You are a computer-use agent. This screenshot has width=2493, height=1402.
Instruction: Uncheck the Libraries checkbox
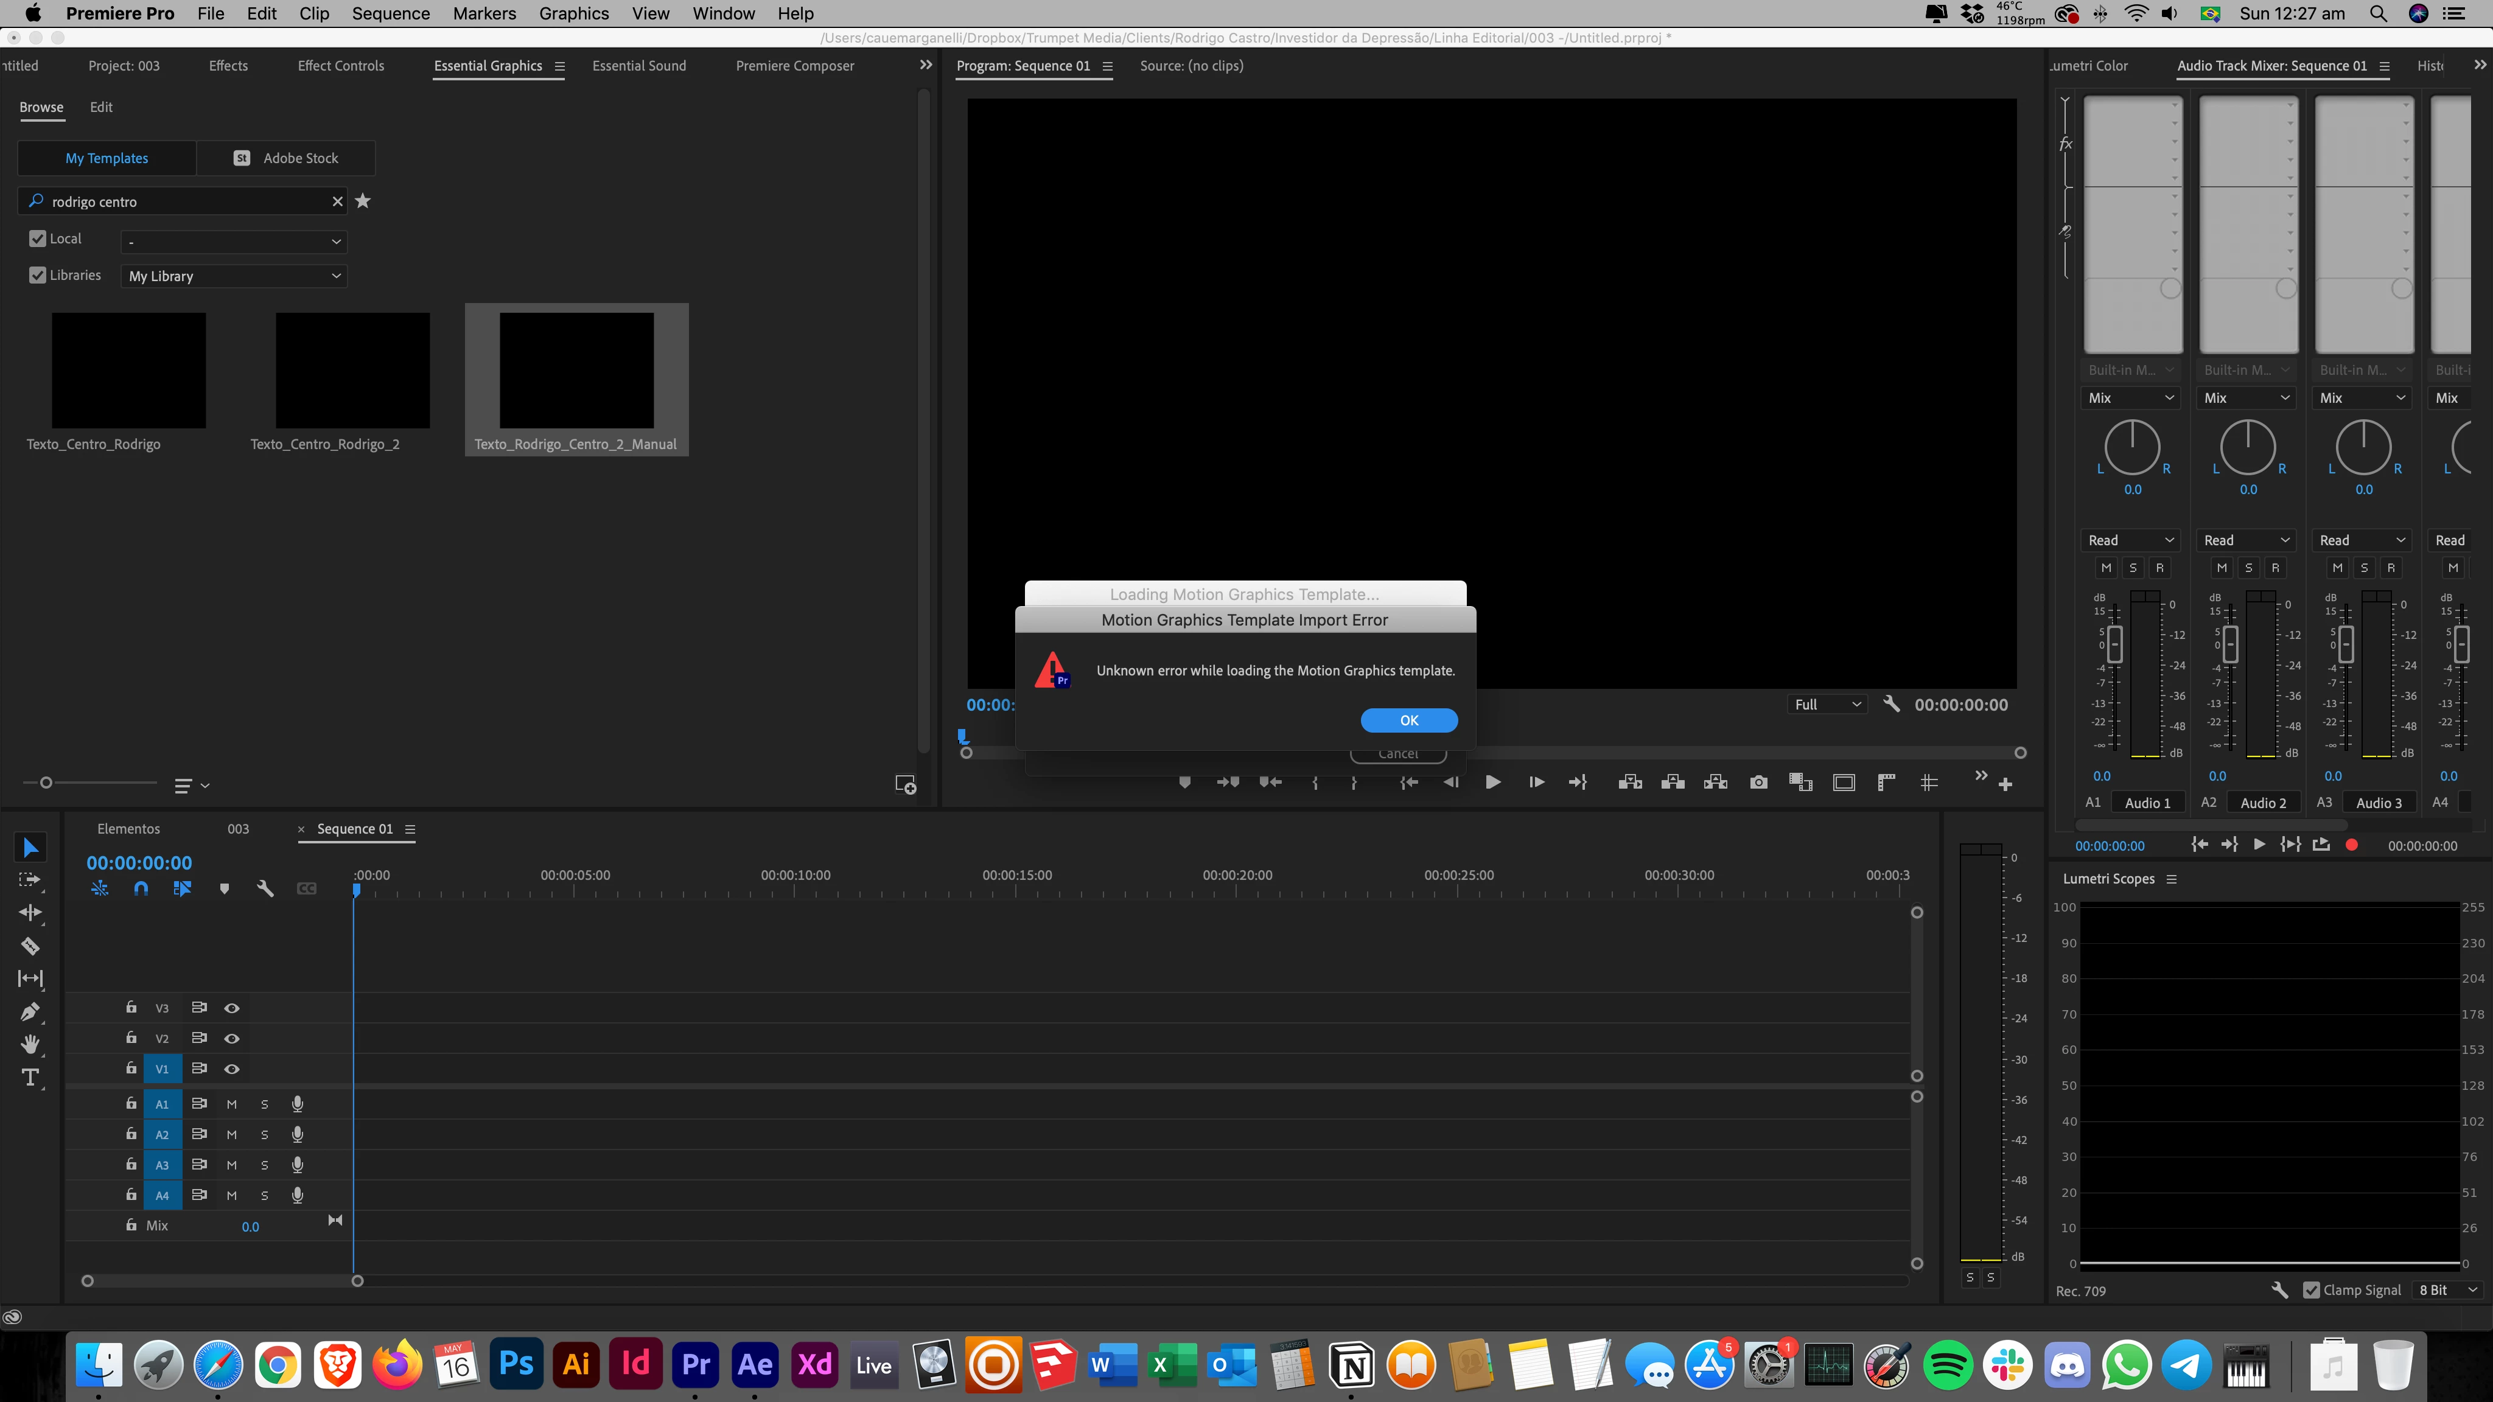click(x=38, y=276)
